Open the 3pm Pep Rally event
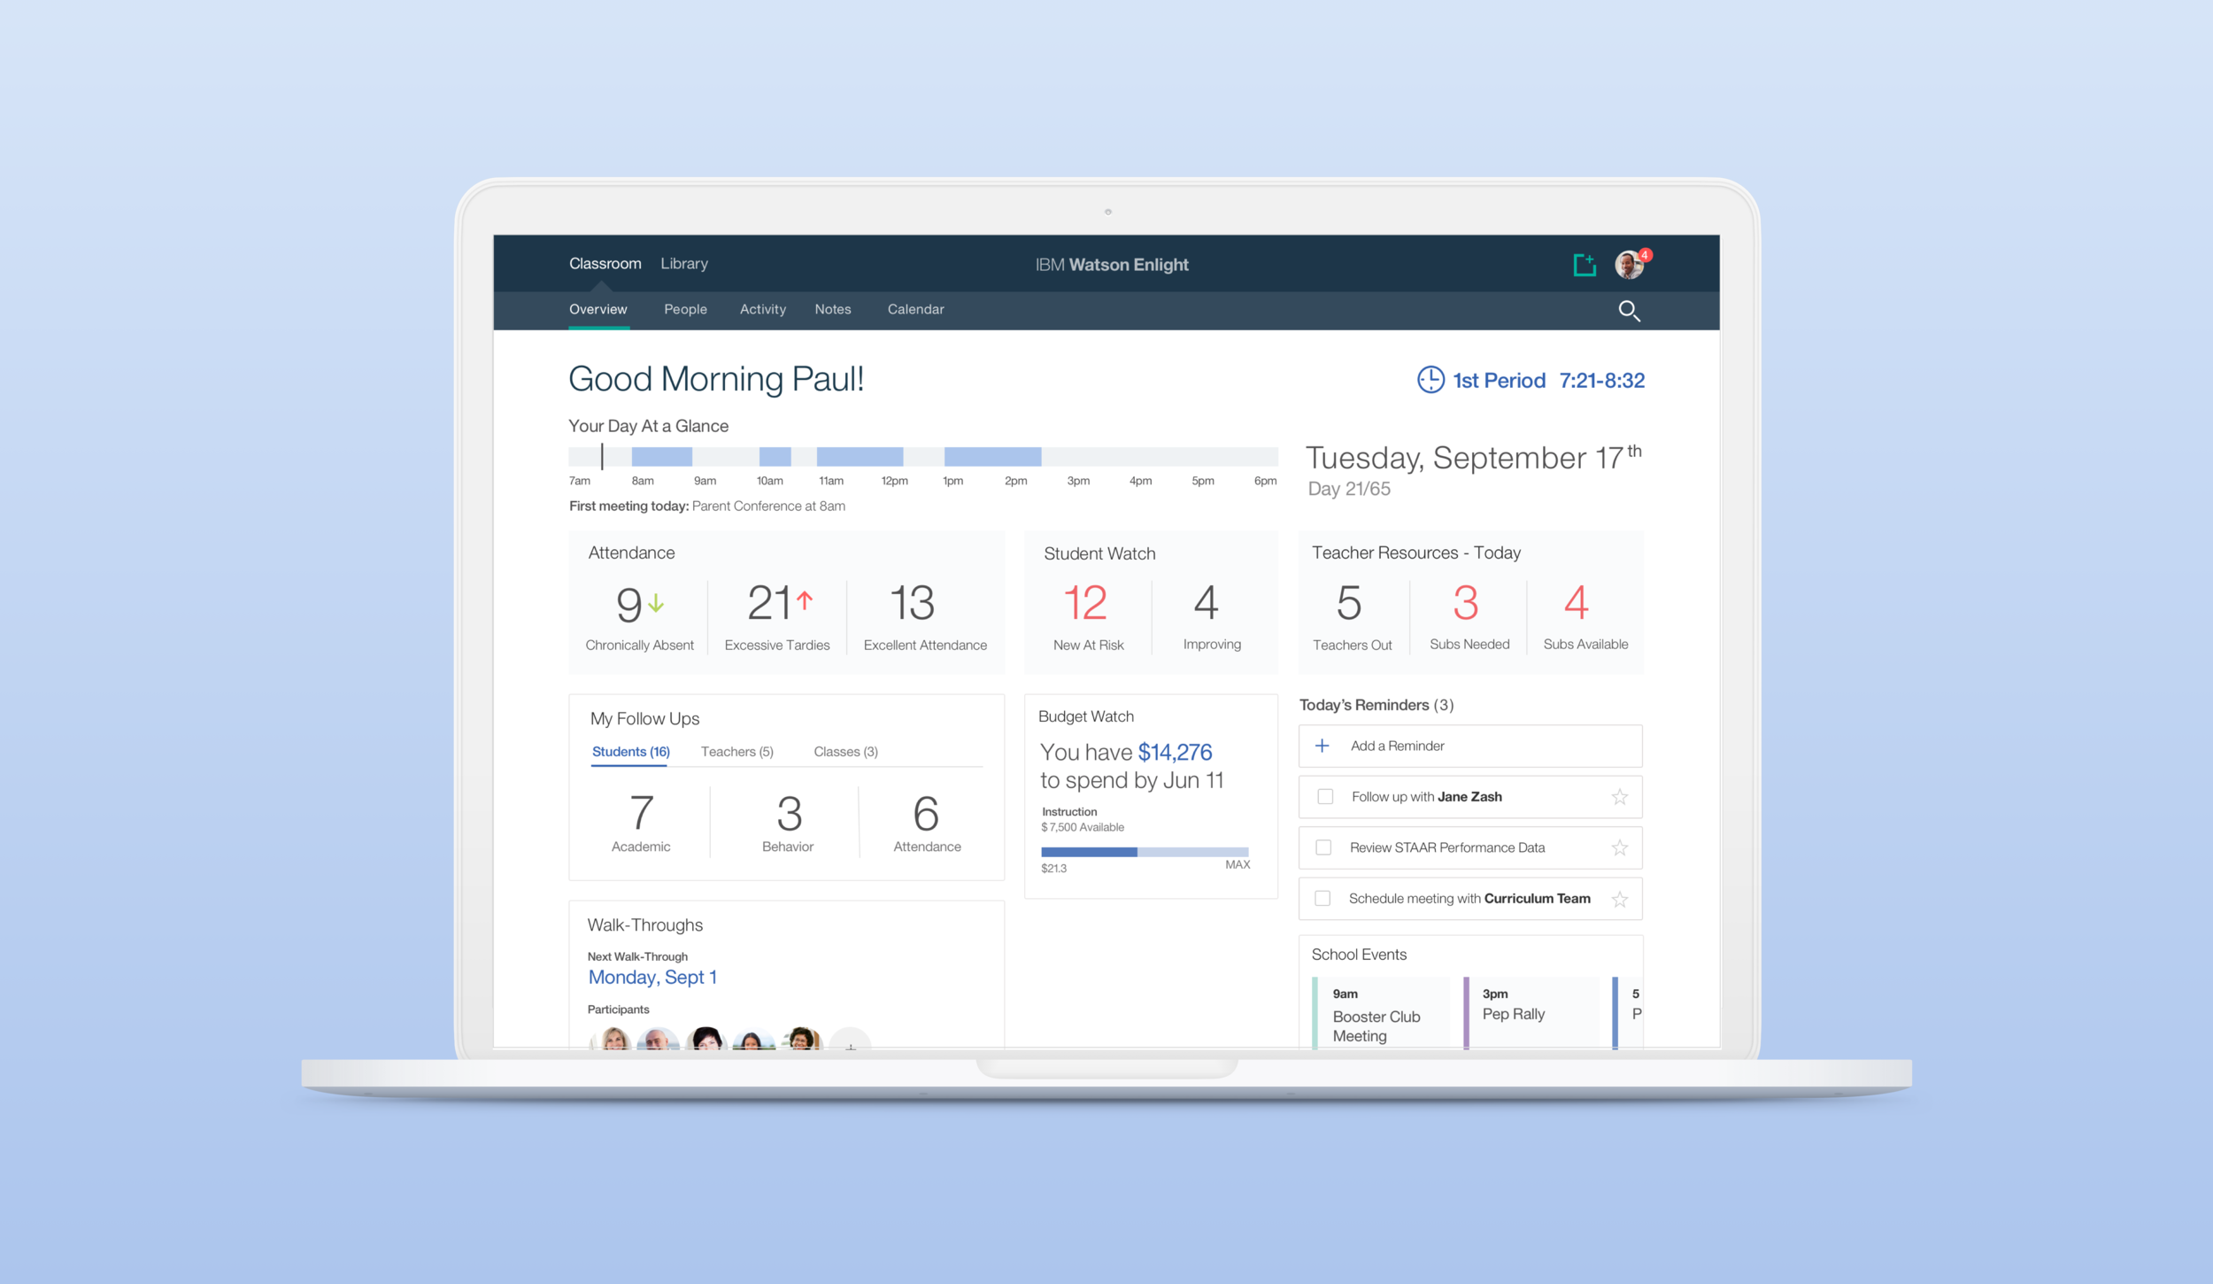2213x1284 pixels. [1531, 1014]
